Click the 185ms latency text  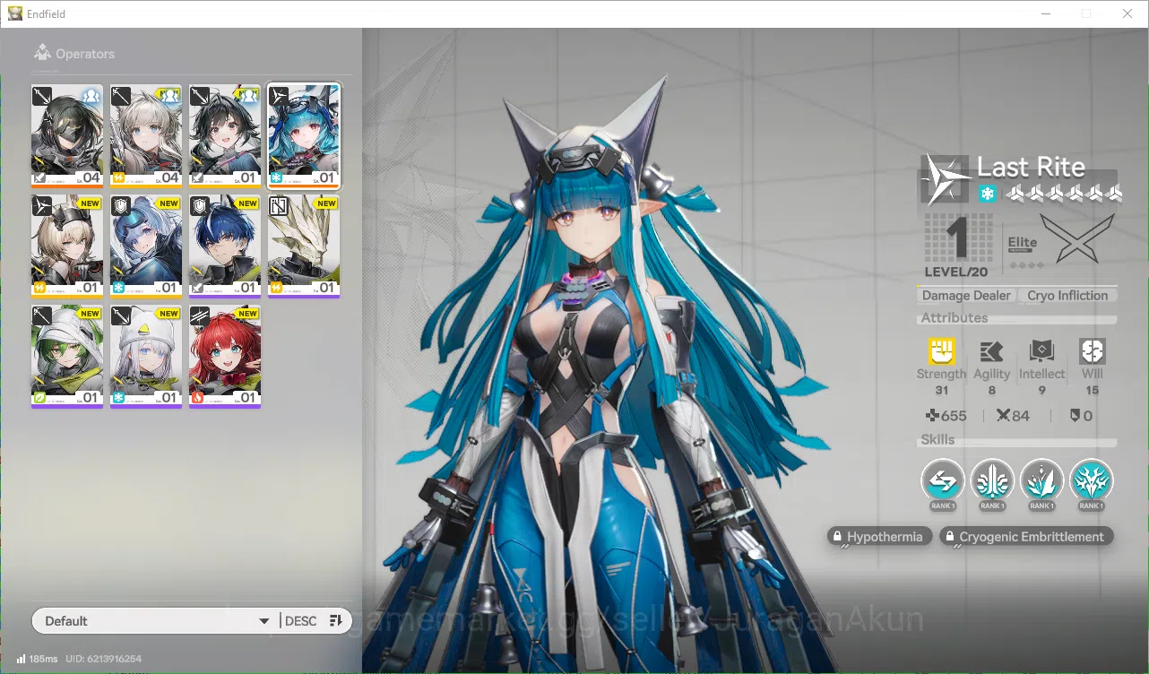43,659
